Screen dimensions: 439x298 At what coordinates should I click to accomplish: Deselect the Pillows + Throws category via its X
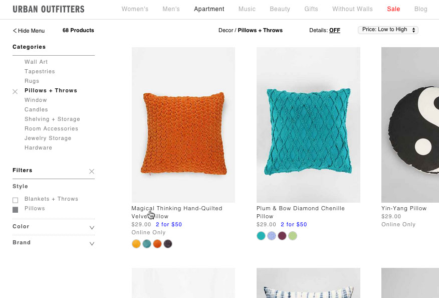[15, 91]
